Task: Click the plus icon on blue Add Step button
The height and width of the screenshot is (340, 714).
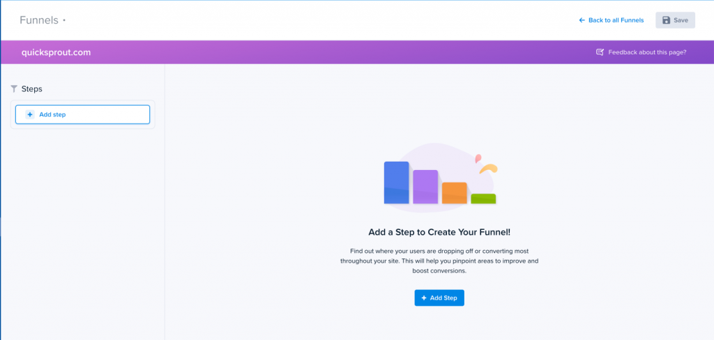Action: pyautogui.click(x=424, y=298)
